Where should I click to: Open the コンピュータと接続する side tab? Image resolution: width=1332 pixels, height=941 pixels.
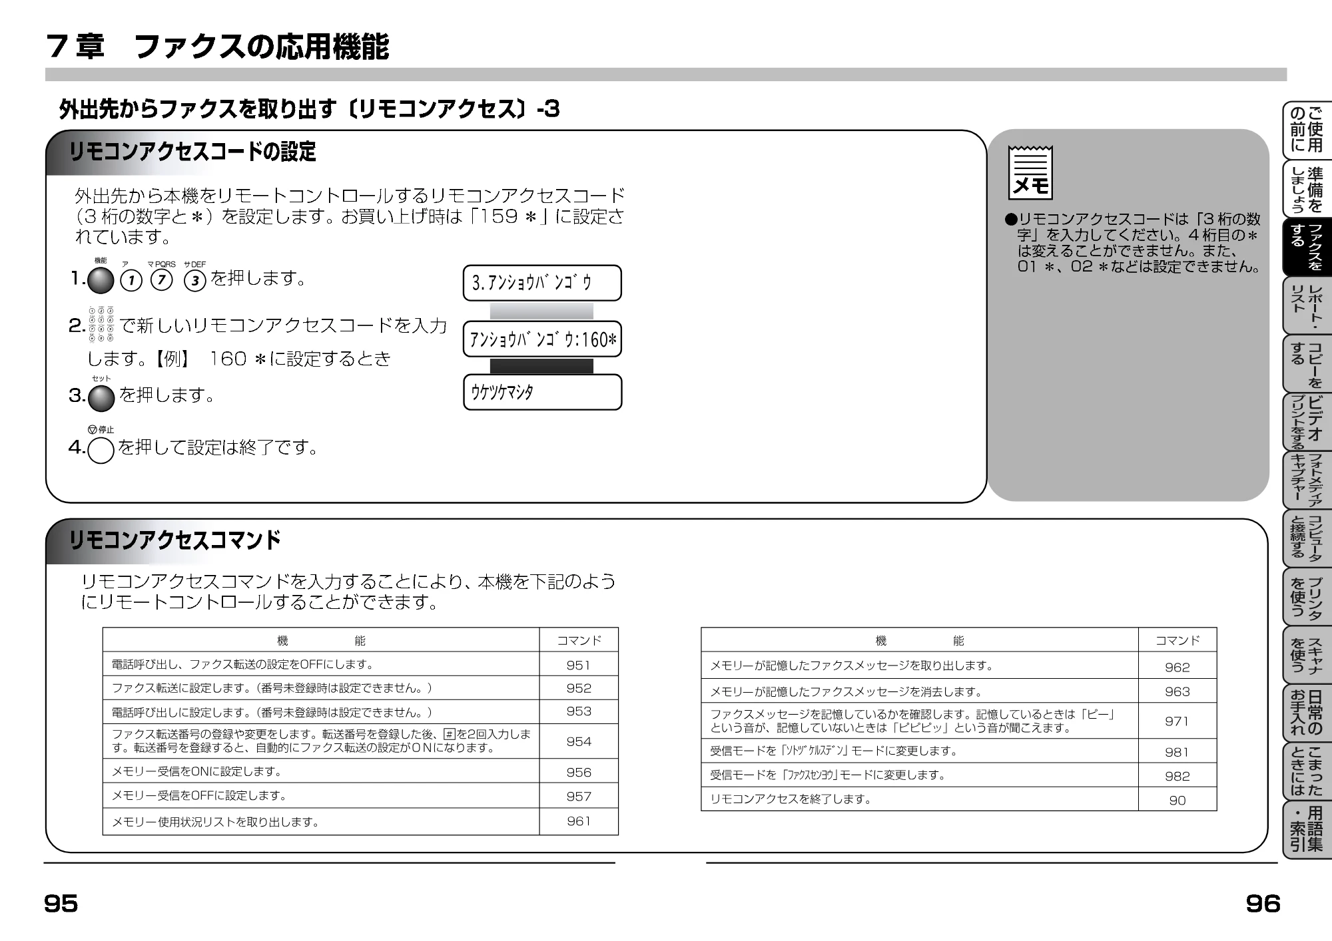1307,538
